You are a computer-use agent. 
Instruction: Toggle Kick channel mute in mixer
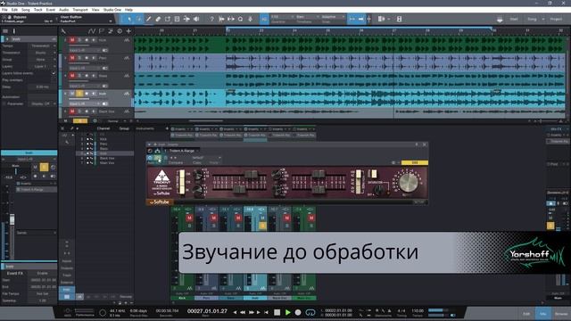coord(189,218)
